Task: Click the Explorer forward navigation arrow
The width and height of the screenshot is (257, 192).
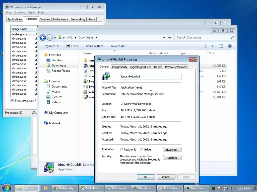Action: pyautogui.click(x=50, y=37)
